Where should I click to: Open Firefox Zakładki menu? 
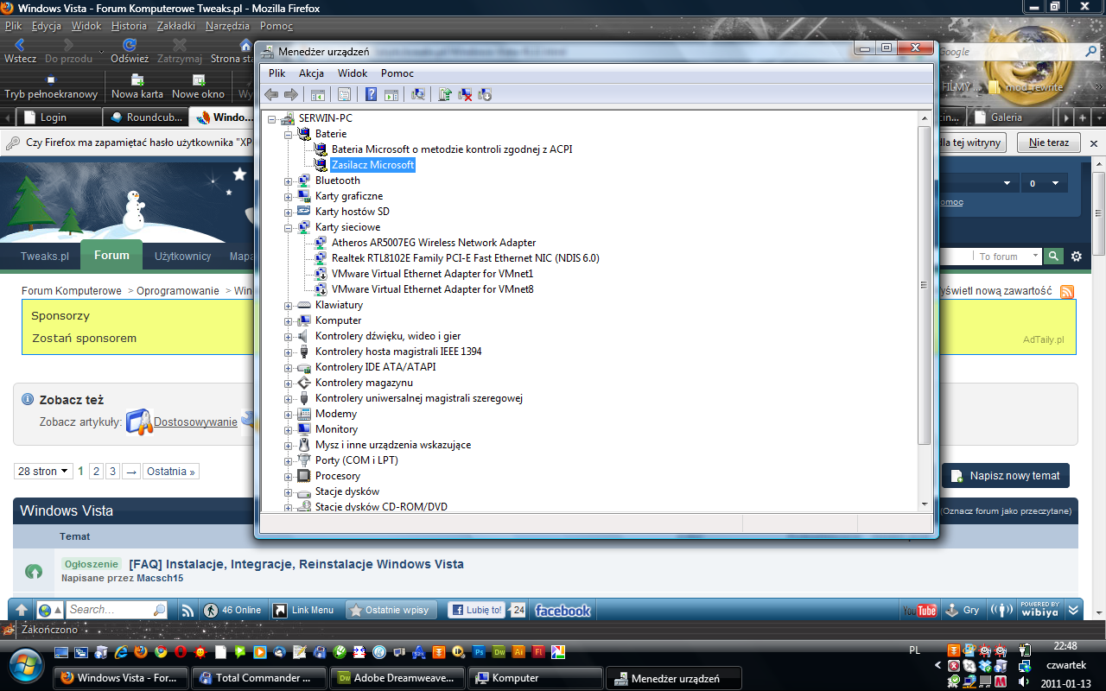pyautogui.click(x=176, y=26)
